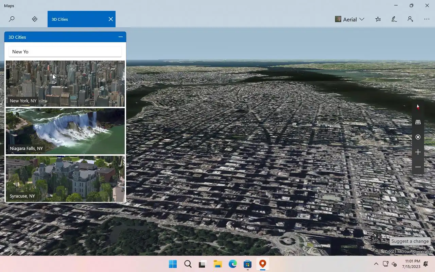This screenshot has height=272, width=435.
Task: Open the Search tab magnifier icon
Action: pos(12,19)
